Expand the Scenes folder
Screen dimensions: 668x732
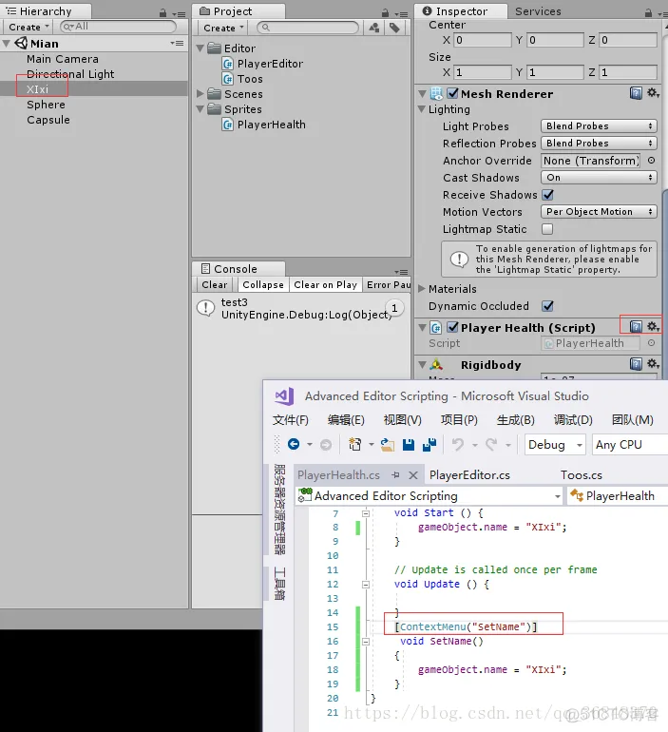point(200,93)
